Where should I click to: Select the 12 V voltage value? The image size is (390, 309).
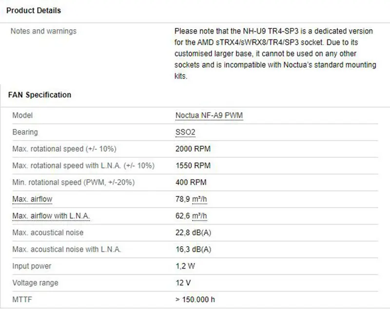(183, 283)
